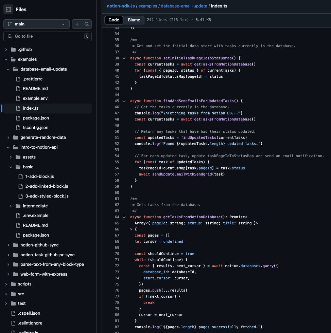Click the .prettierrc file icon

18,79
